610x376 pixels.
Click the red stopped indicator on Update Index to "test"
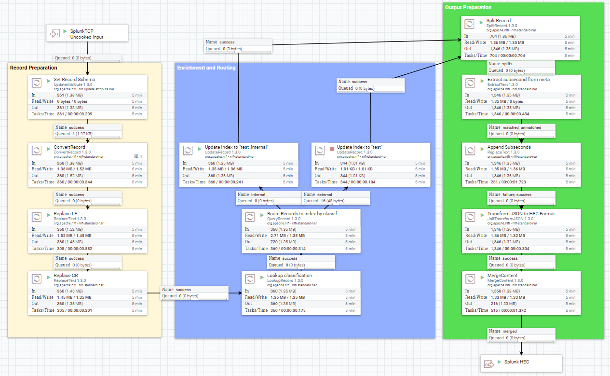click(332, 149)
